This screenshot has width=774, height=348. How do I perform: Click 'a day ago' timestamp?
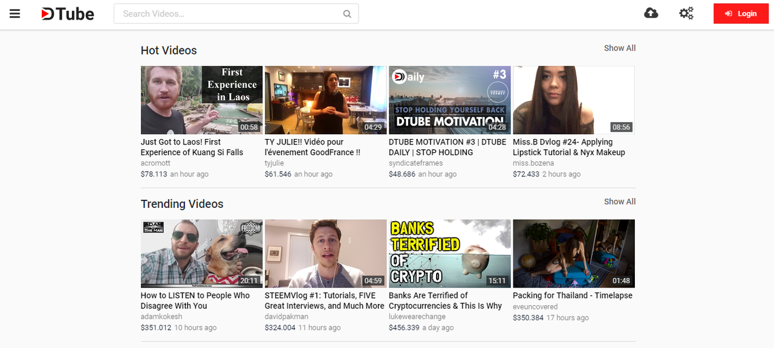point(438,327)
